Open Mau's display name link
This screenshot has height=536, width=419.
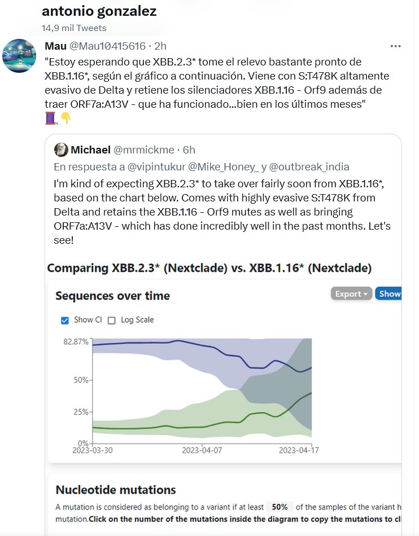55,46
